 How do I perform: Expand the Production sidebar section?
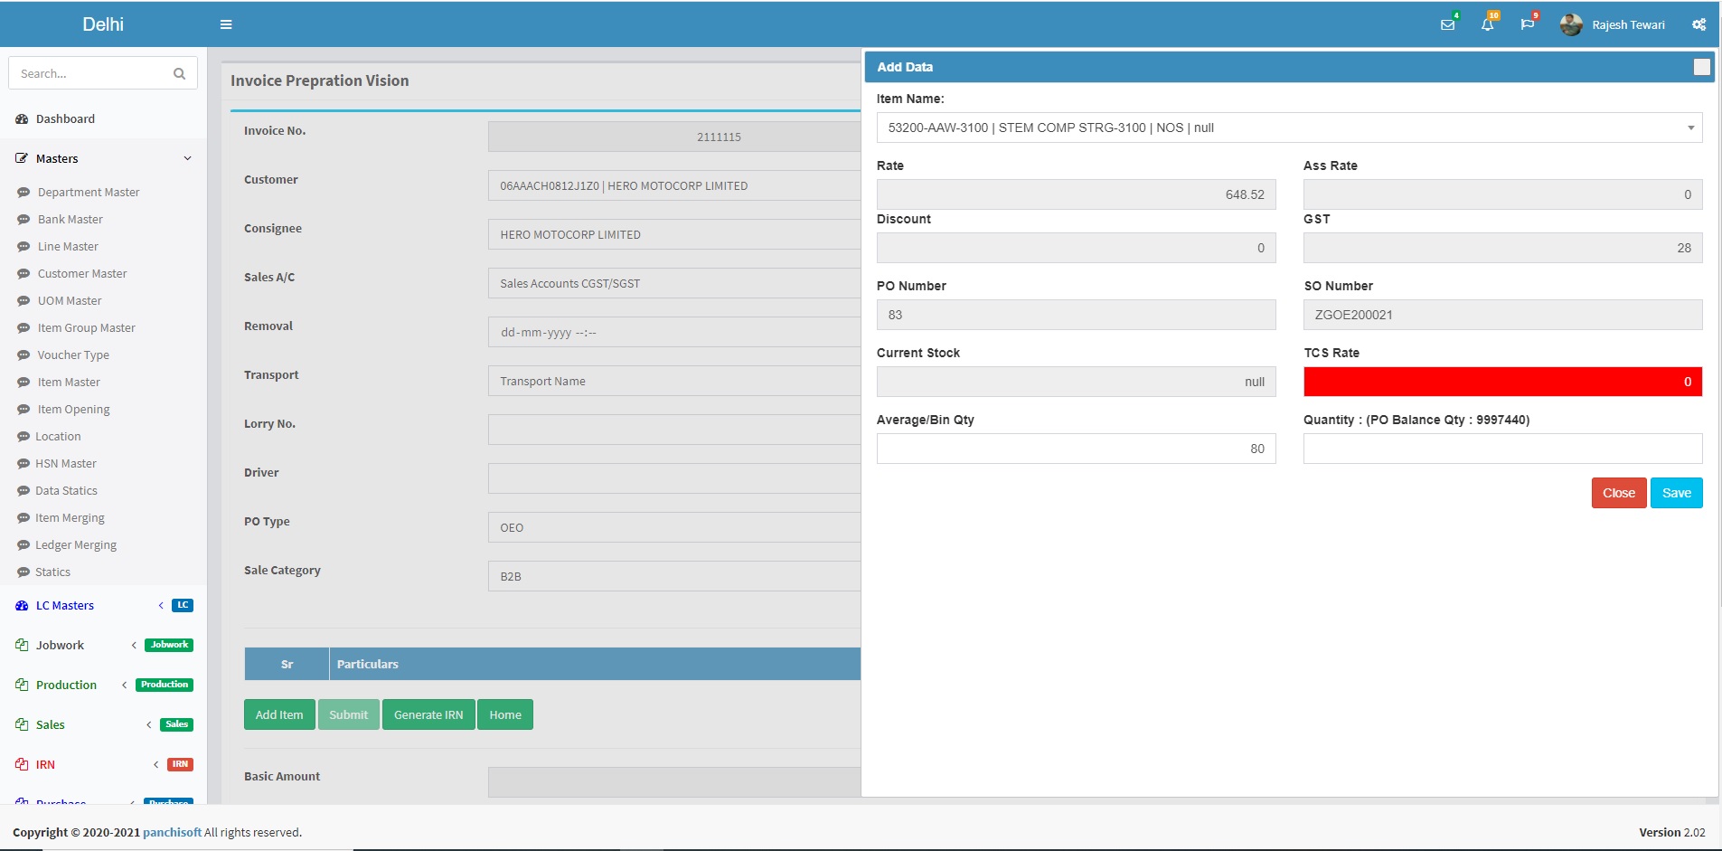coord(66,685)
